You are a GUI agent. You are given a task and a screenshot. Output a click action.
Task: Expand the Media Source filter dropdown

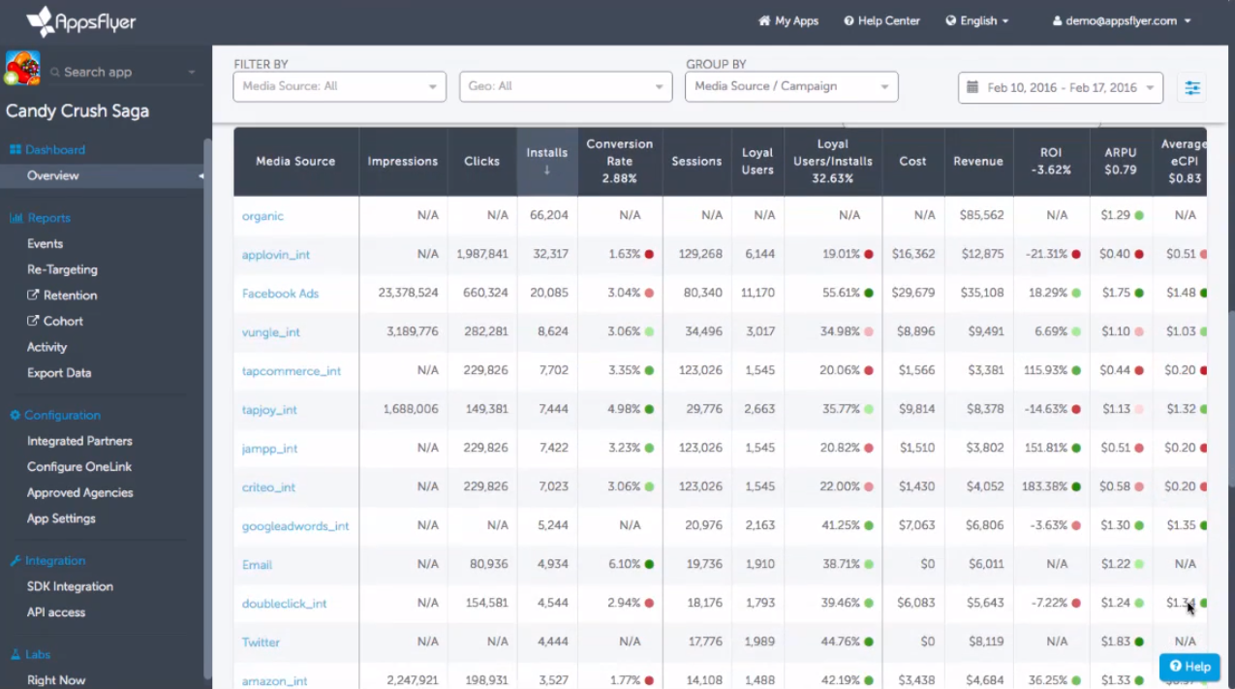point(339,86)
